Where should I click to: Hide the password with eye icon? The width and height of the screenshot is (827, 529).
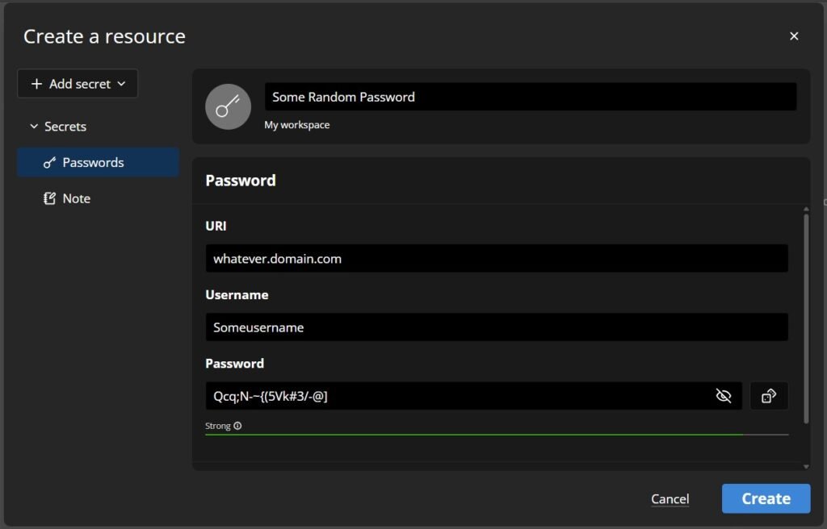[x=724, y=396]
